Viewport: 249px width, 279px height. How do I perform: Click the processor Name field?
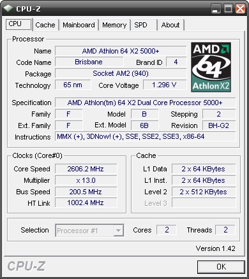[x=121, y=51]
